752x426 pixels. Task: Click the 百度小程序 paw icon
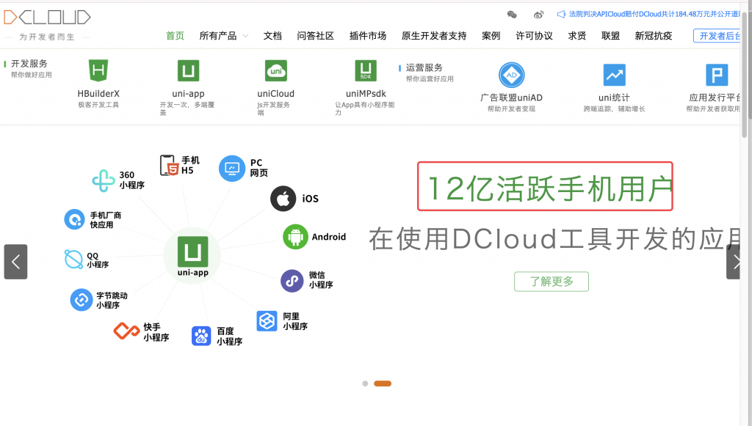tap(201, 336)
